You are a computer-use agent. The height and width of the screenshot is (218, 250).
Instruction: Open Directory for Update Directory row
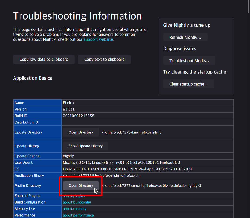click(81, 132)
